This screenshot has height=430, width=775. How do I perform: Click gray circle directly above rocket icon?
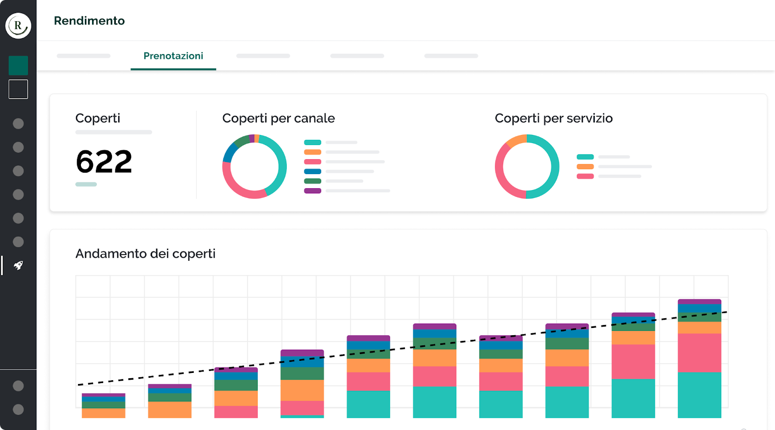(18, 242)
